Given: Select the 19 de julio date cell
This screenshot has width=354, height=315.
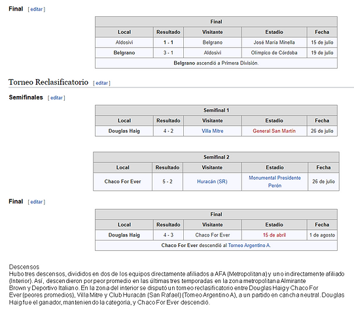Looking at the screenshot, I should (x=322, y=53).
